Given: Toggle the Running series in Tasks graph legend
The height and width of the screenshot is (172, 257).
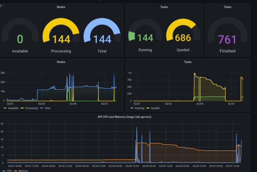Looking at the screenshot, I should pos(139,108).
